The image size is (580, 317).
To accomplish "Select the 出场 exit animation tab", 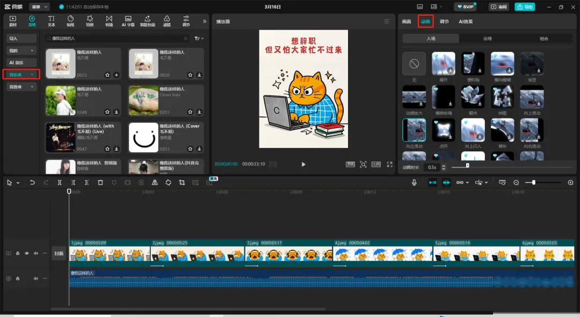I will pyautogui.click(x=487, y=39).
